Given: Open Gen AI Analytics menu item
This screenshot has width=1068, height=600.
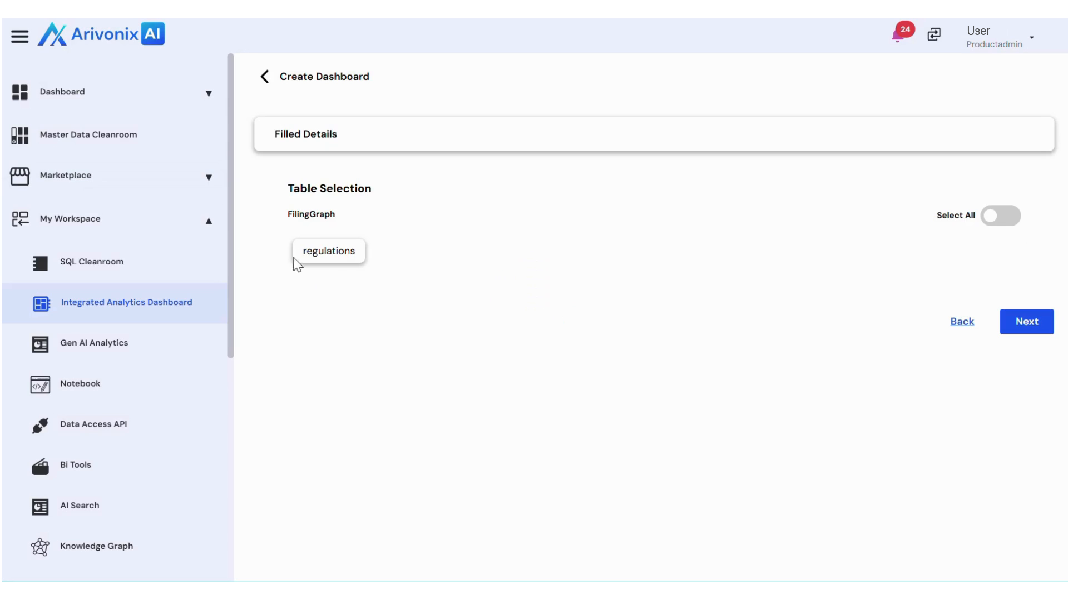Looking at the screenshot, I should 93,343.
